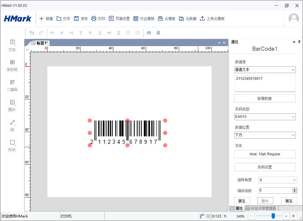The image size is (303, 221).
Task: Toggle grid display in status bar
Action: (x=208, y=216)
